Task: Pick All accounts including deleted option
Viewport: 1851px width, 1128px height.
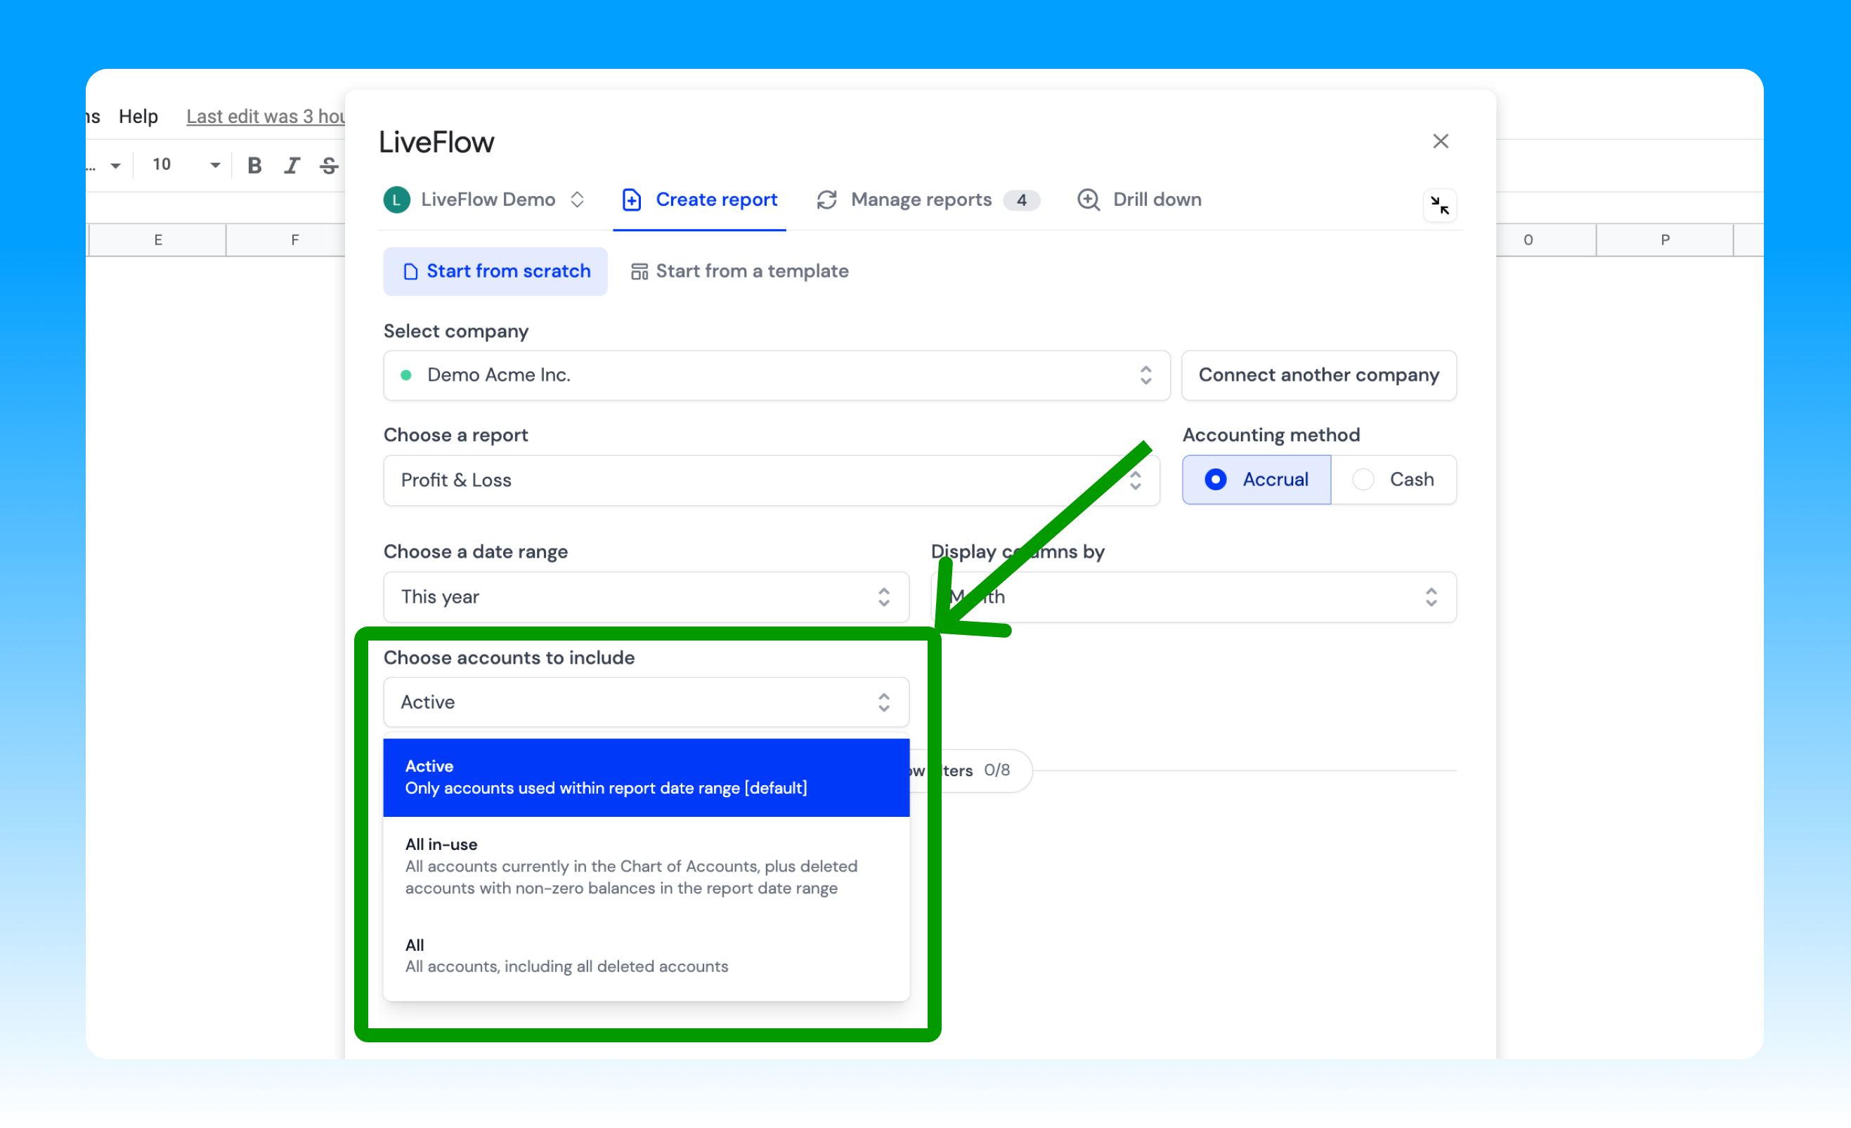Action: pyautogui.click(x=646, y=956)
